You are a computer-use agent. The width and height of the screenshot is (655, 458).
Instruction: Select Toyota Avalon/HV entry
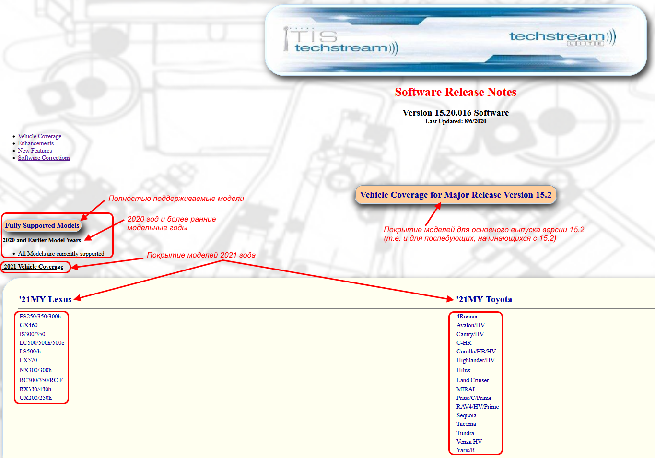470,325
